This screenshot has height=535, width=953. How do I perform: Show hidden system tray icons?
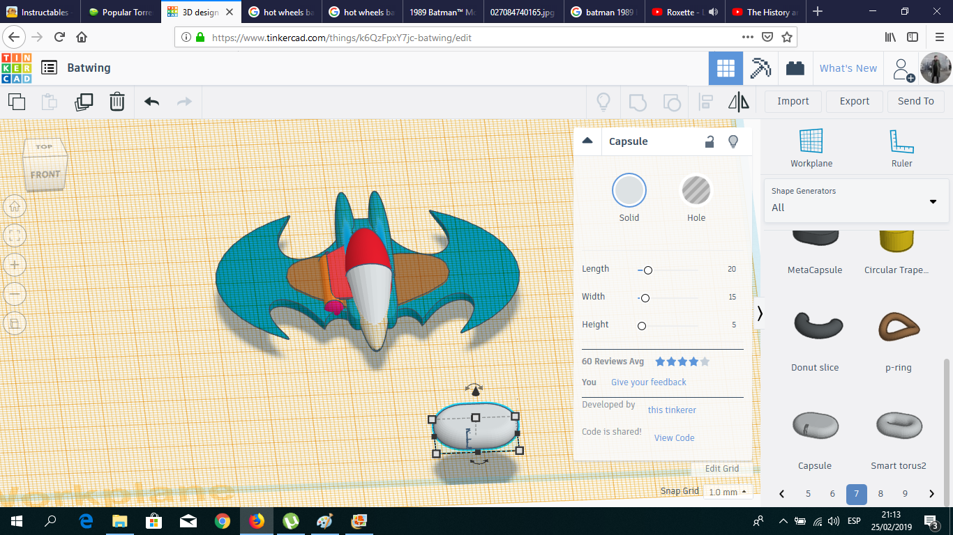click(x=783, y=521)
